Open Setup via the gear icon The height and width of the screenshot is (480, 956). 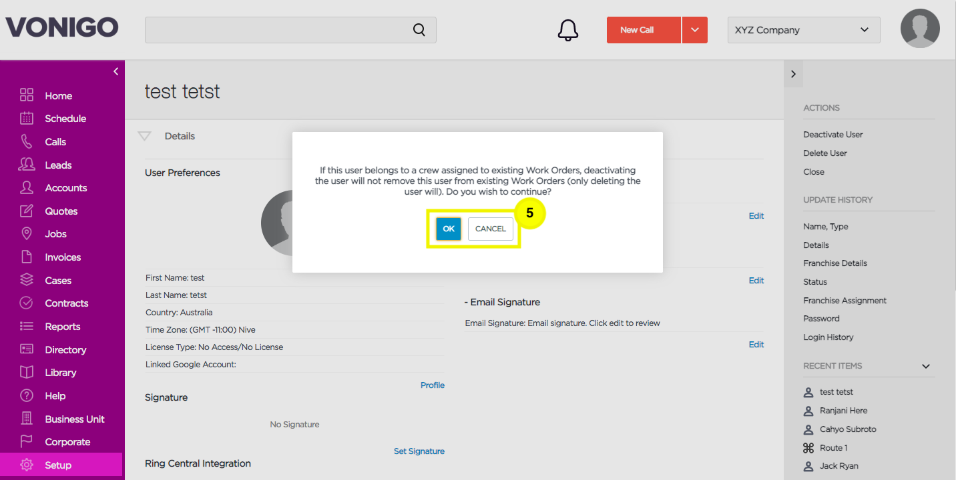(27, 465)
